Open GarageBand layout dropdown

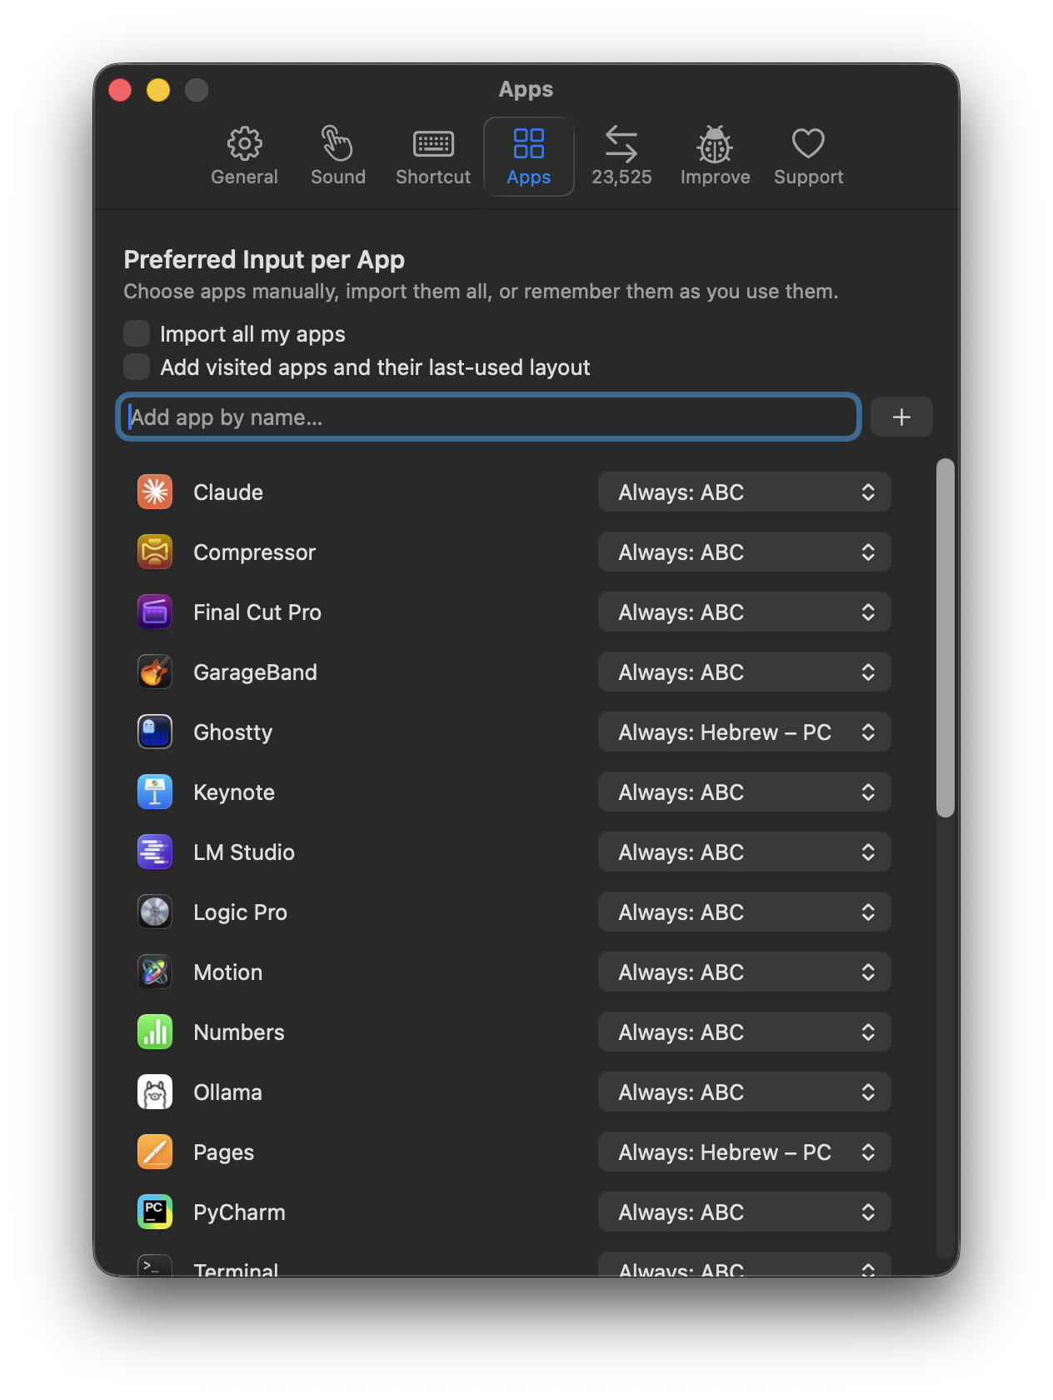point(745,672)
